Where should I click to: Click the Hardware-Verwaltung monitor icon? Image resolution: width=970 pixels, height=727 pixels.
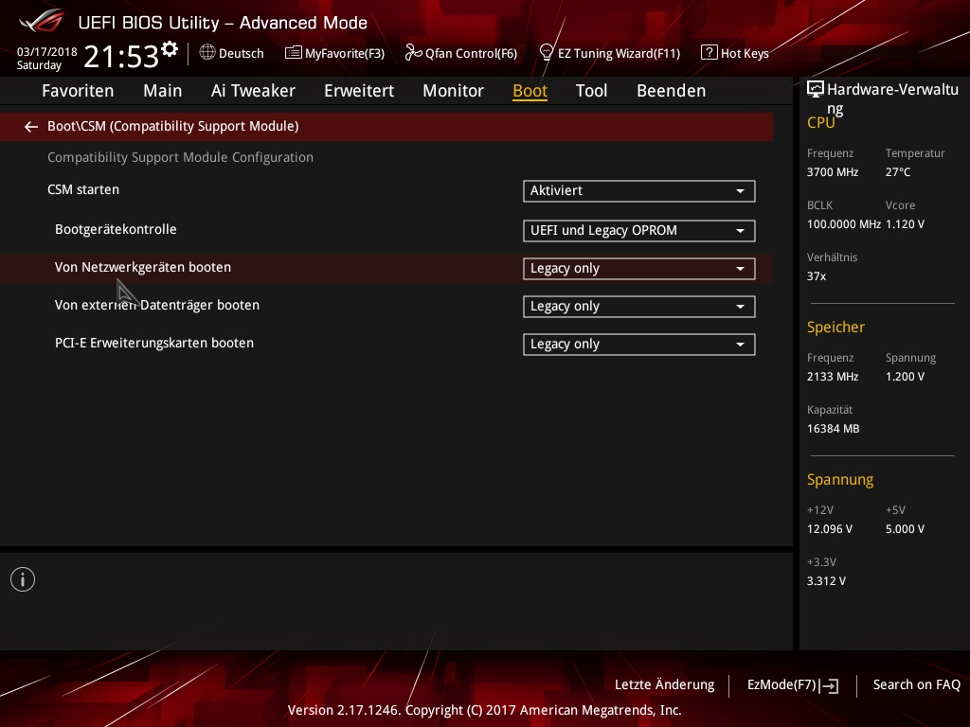816,90
